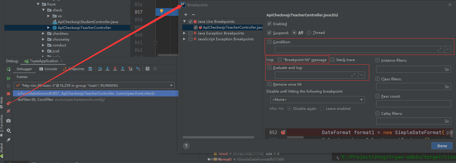Screen dimensions: 456x163
Task: Open the Condition history dropdown arrow
Action: click(448, 50)
